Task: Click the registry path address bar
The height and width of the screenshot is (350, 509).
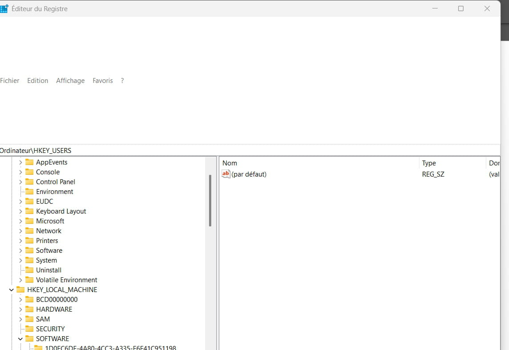Action: (250, 151)
